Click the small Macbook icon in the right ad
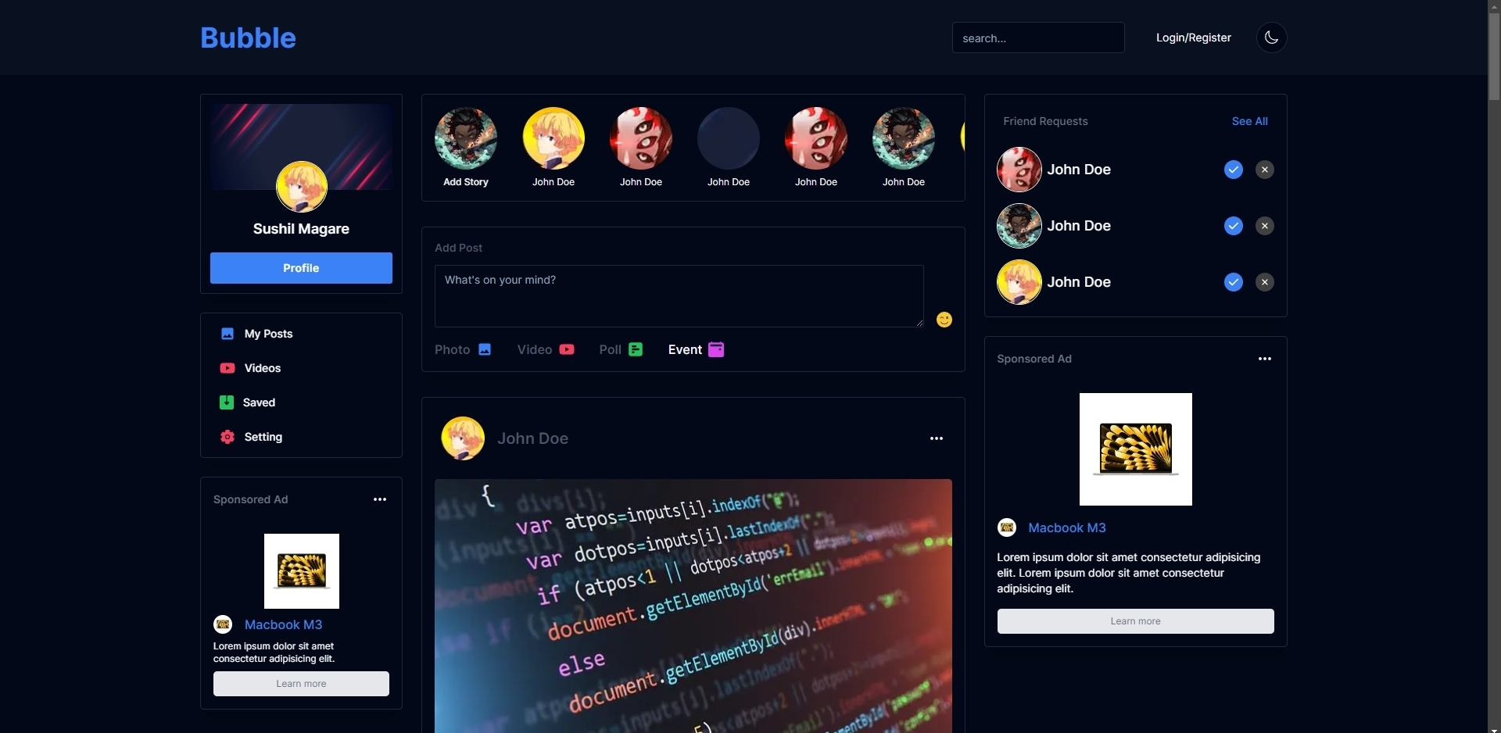 pos(1007,527)
